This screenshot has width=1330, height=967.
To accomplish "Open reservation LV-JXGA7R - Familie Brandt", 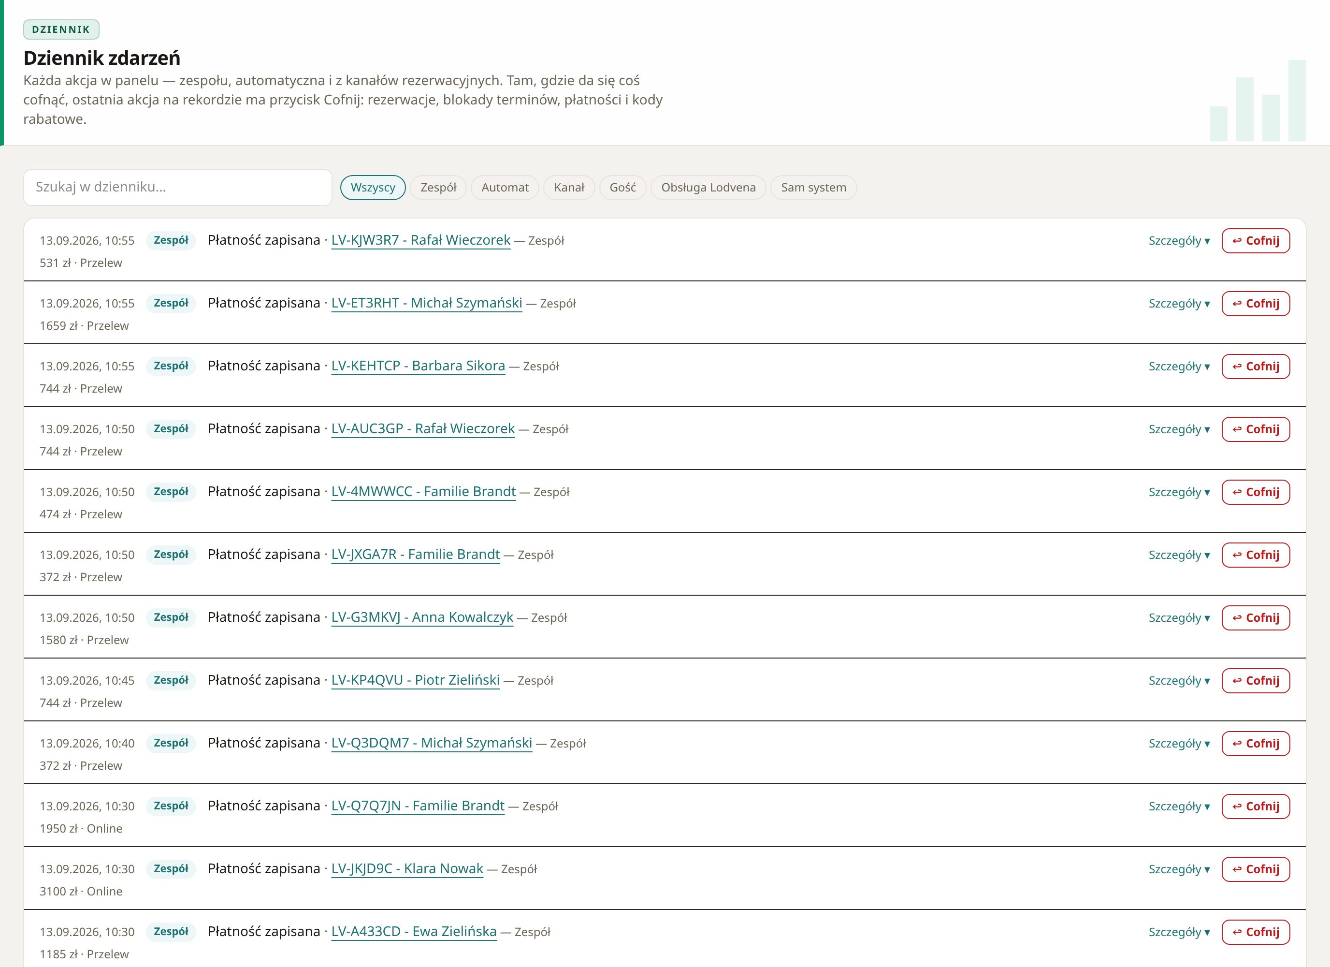I will 416,554.
